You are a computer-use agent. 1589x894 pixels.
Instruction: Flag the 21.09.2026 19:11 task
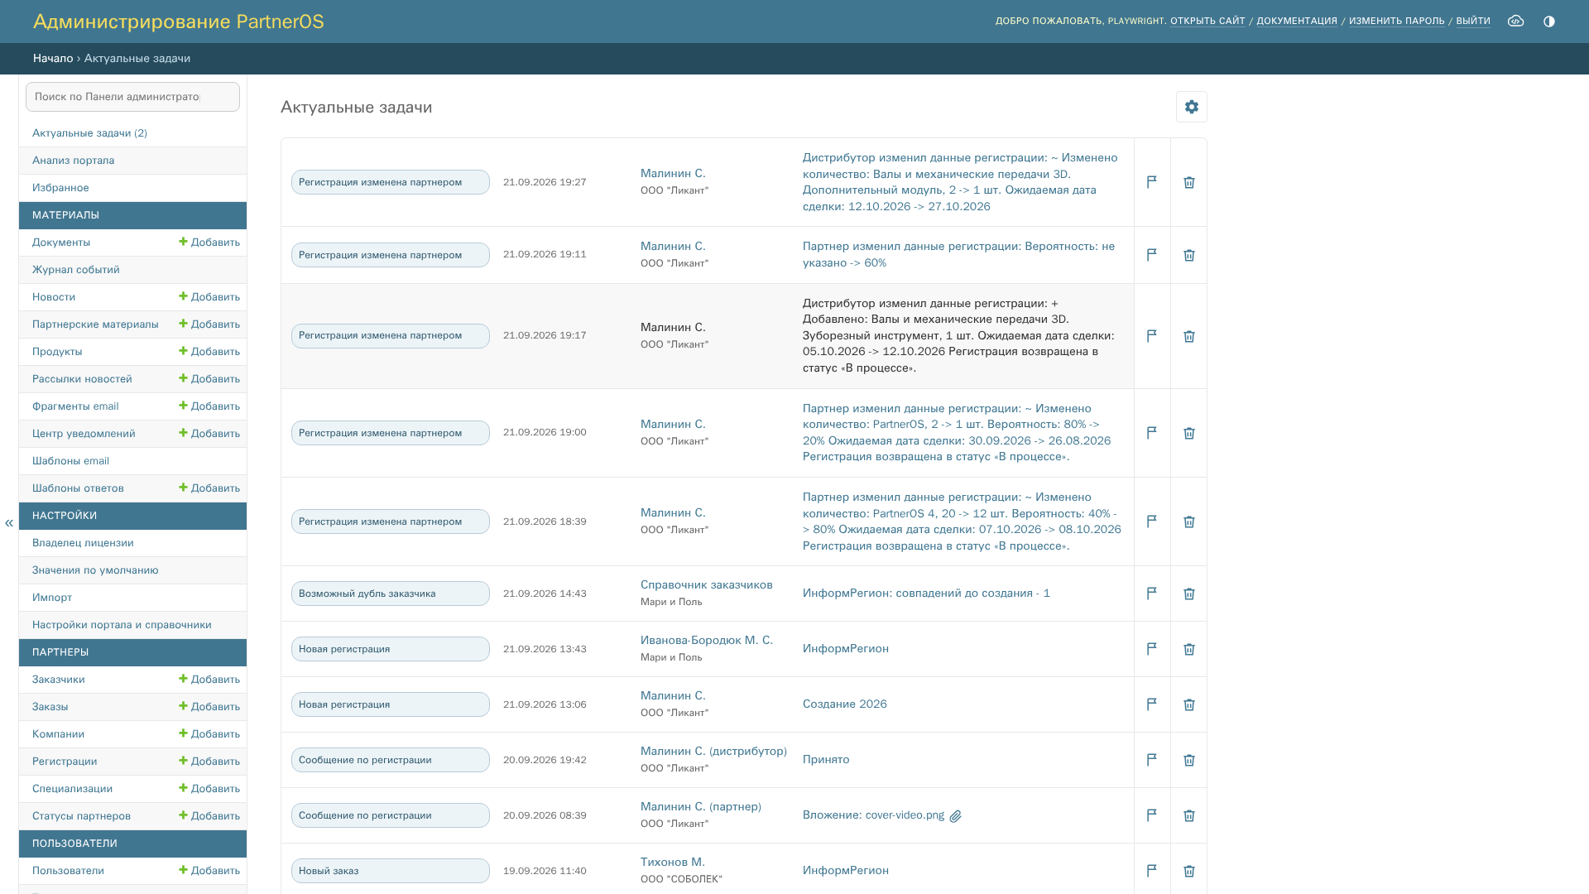(1151, 255)
